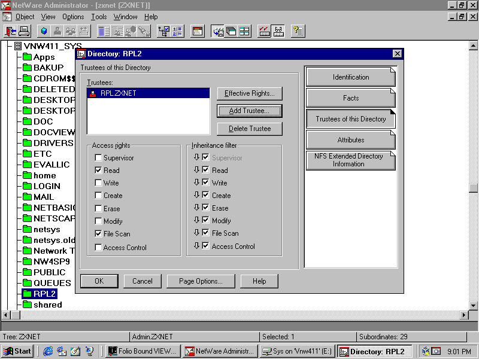Click the Effective Rights button
Image resolution: width=479 pixels, height=359 pixels.
tap(250, 93)
